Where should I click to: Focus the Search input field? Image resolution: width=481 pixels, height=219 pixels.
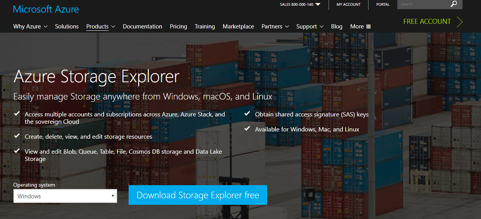click(x=424, y=4)
